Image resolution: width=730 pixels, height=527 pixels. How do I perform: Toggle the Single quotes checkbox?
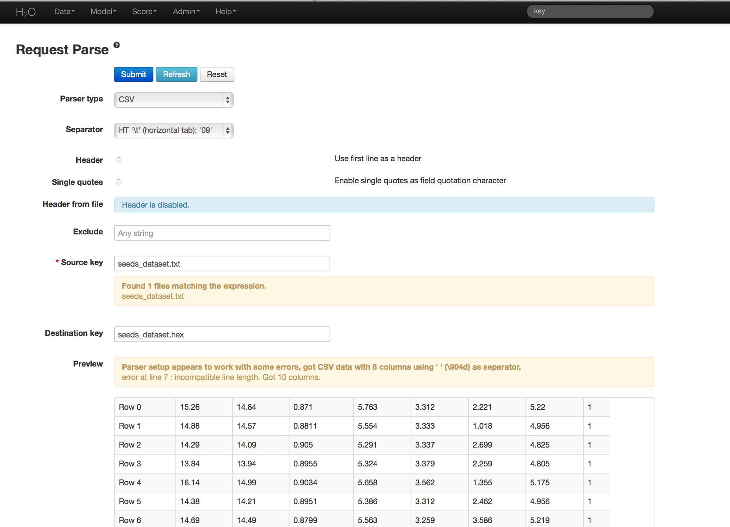[x=119, y=182]
